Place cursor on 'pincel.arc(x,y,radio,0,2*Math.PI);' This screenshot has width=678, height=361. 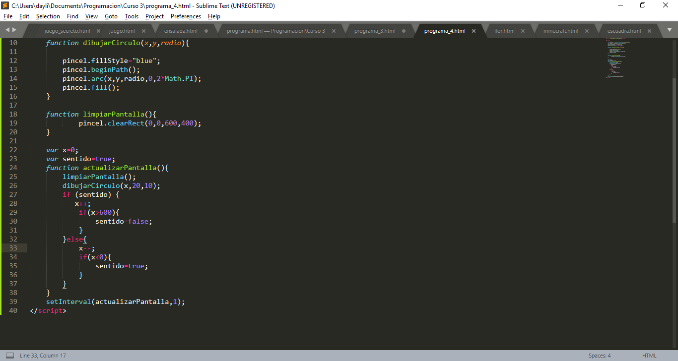click(132, 78)
